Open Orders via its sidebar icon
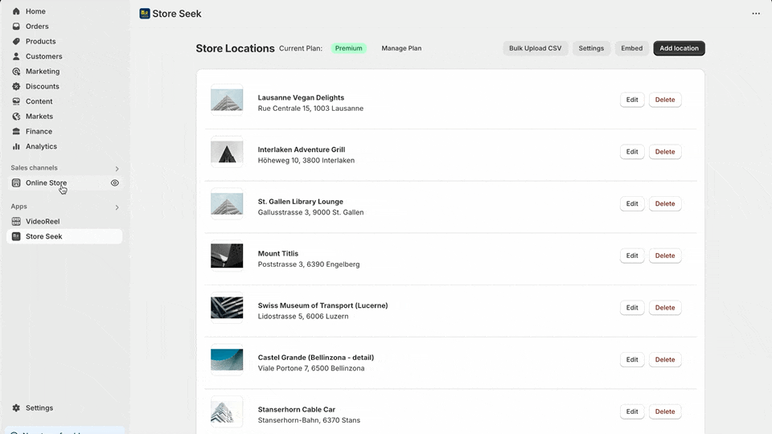 point(16,27)
